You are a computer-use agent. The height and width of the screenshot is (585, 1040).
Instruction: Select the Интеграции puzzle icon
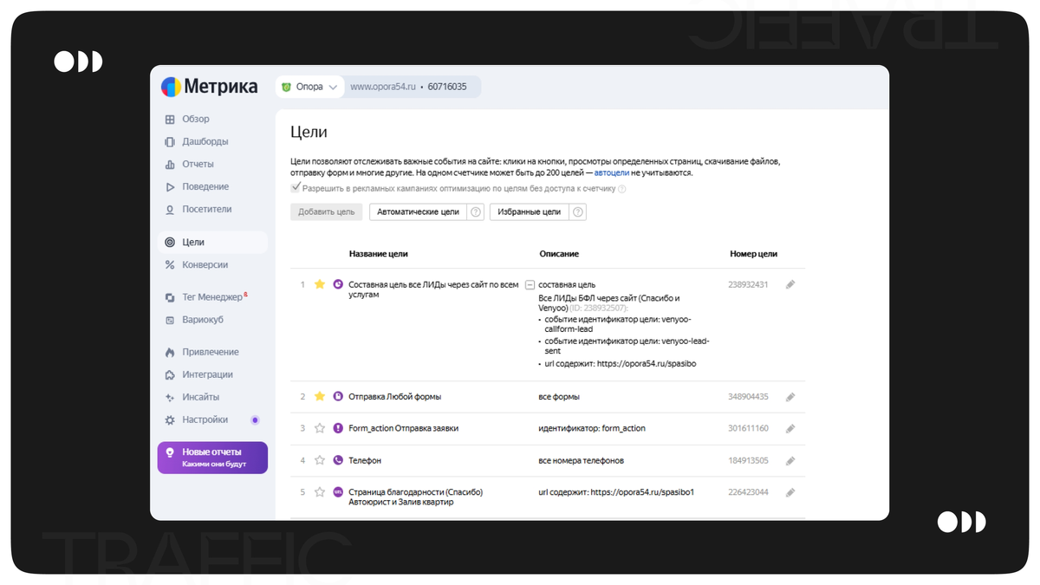[170, 375]
